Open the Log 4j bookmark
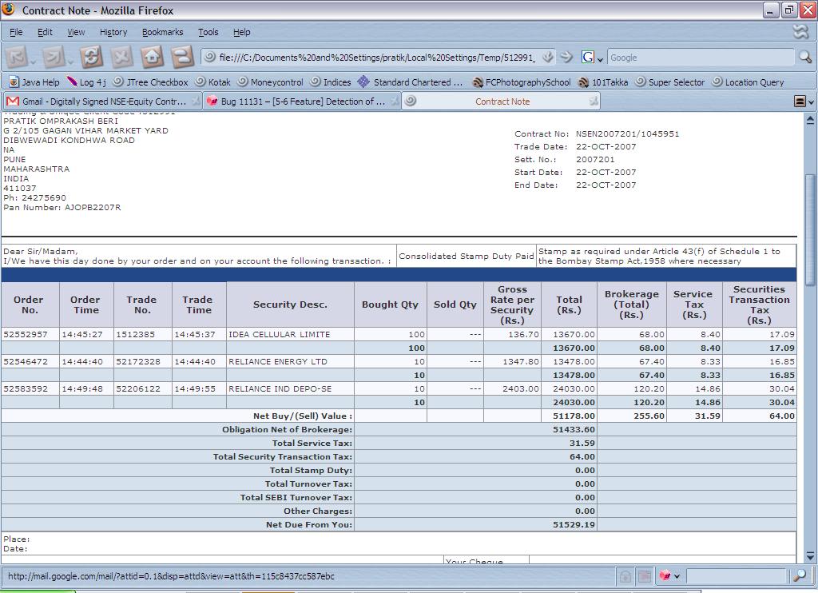The height and width of the screenshot is (593, 818). [86, 82]
